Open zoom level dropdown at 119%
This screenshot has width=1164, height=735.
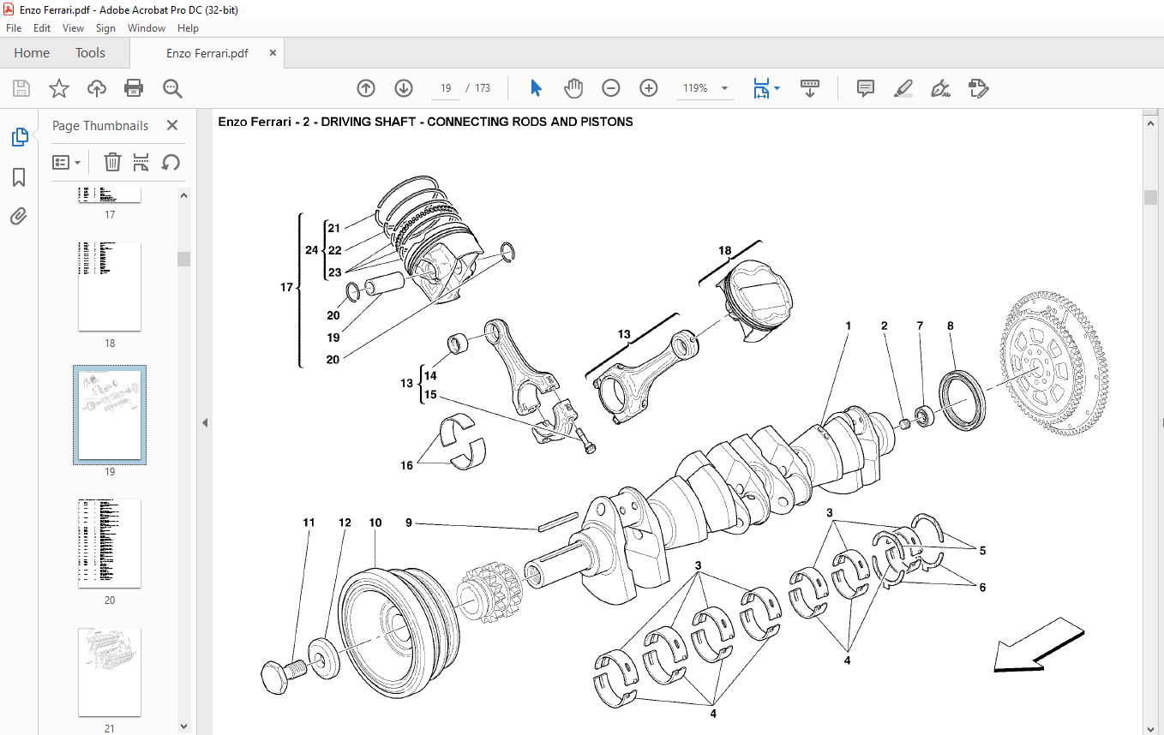pyautogui.click(x=724, y=88)
